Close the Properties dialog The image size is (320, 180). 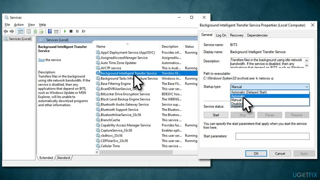coord(313,25)
